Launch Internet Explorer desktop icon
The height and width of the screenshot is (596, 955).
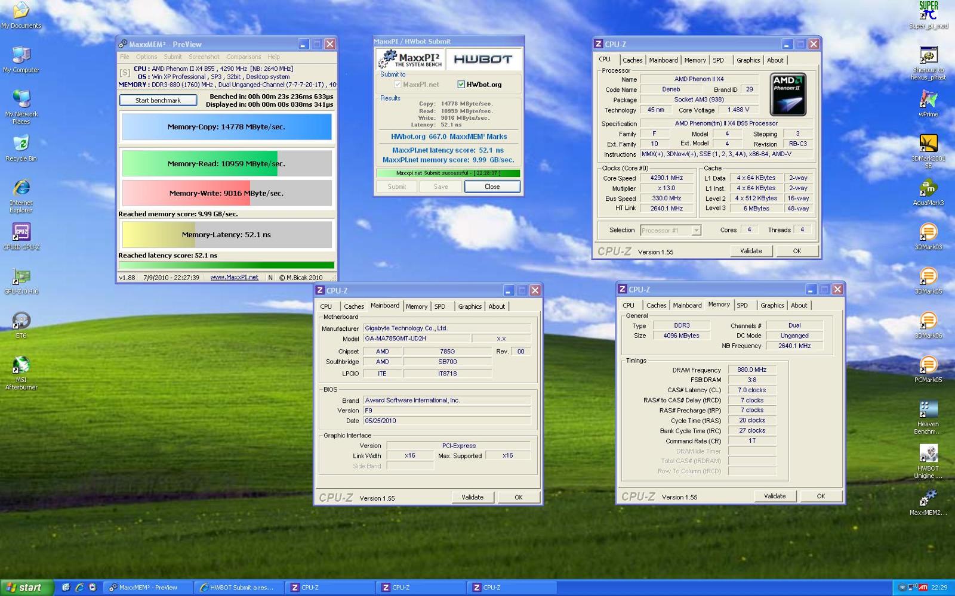(21, 195)
